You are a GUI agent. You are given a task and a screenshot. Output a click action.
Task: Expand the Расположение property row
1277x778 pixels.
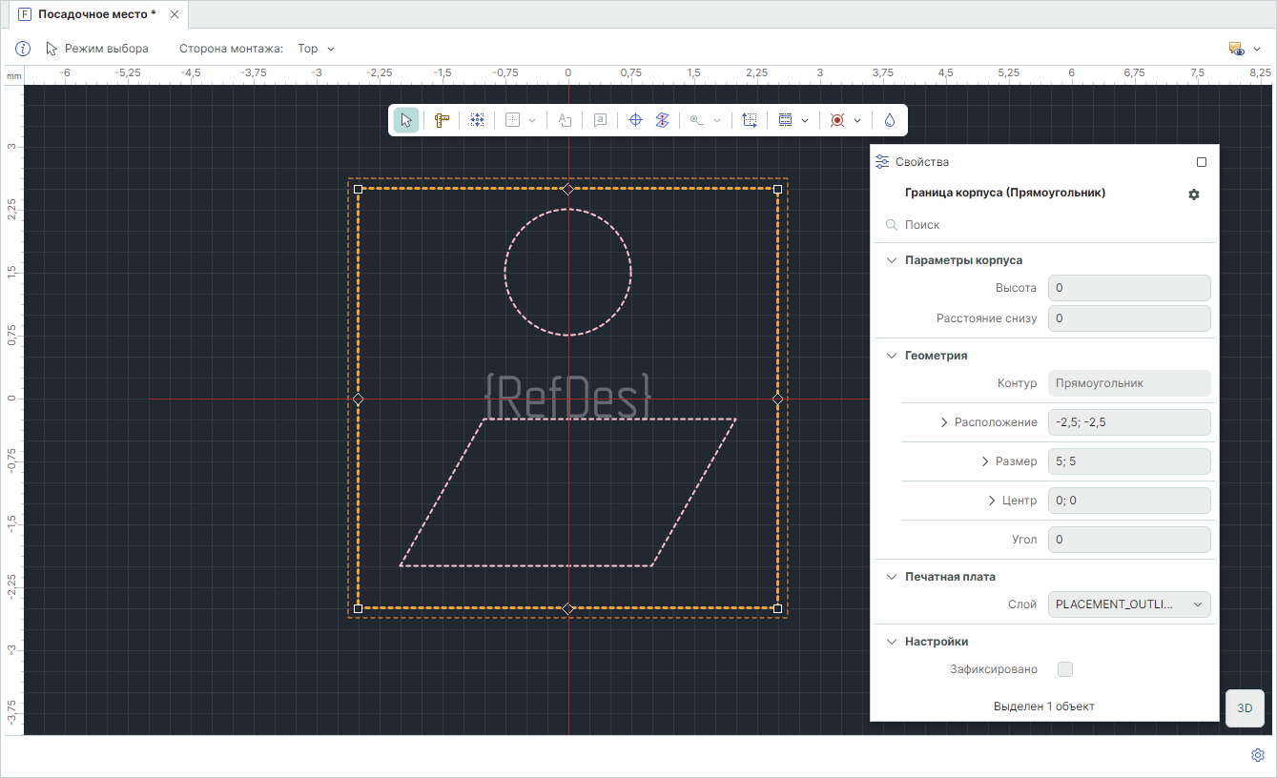pyautogui.click(x=944, y=422)
